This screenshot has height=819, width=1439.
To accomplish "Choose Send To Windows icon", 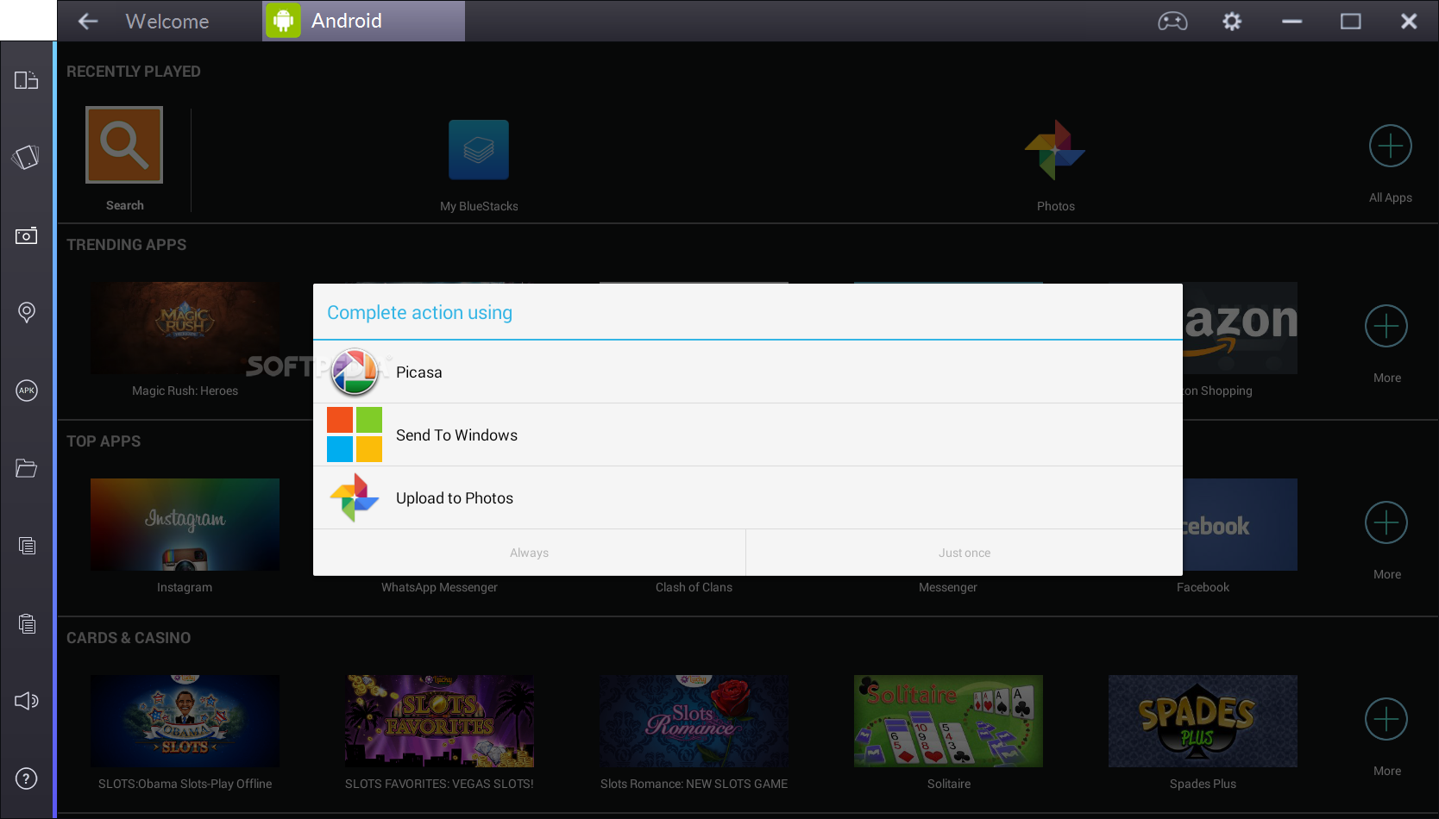I will click(355, 435).
